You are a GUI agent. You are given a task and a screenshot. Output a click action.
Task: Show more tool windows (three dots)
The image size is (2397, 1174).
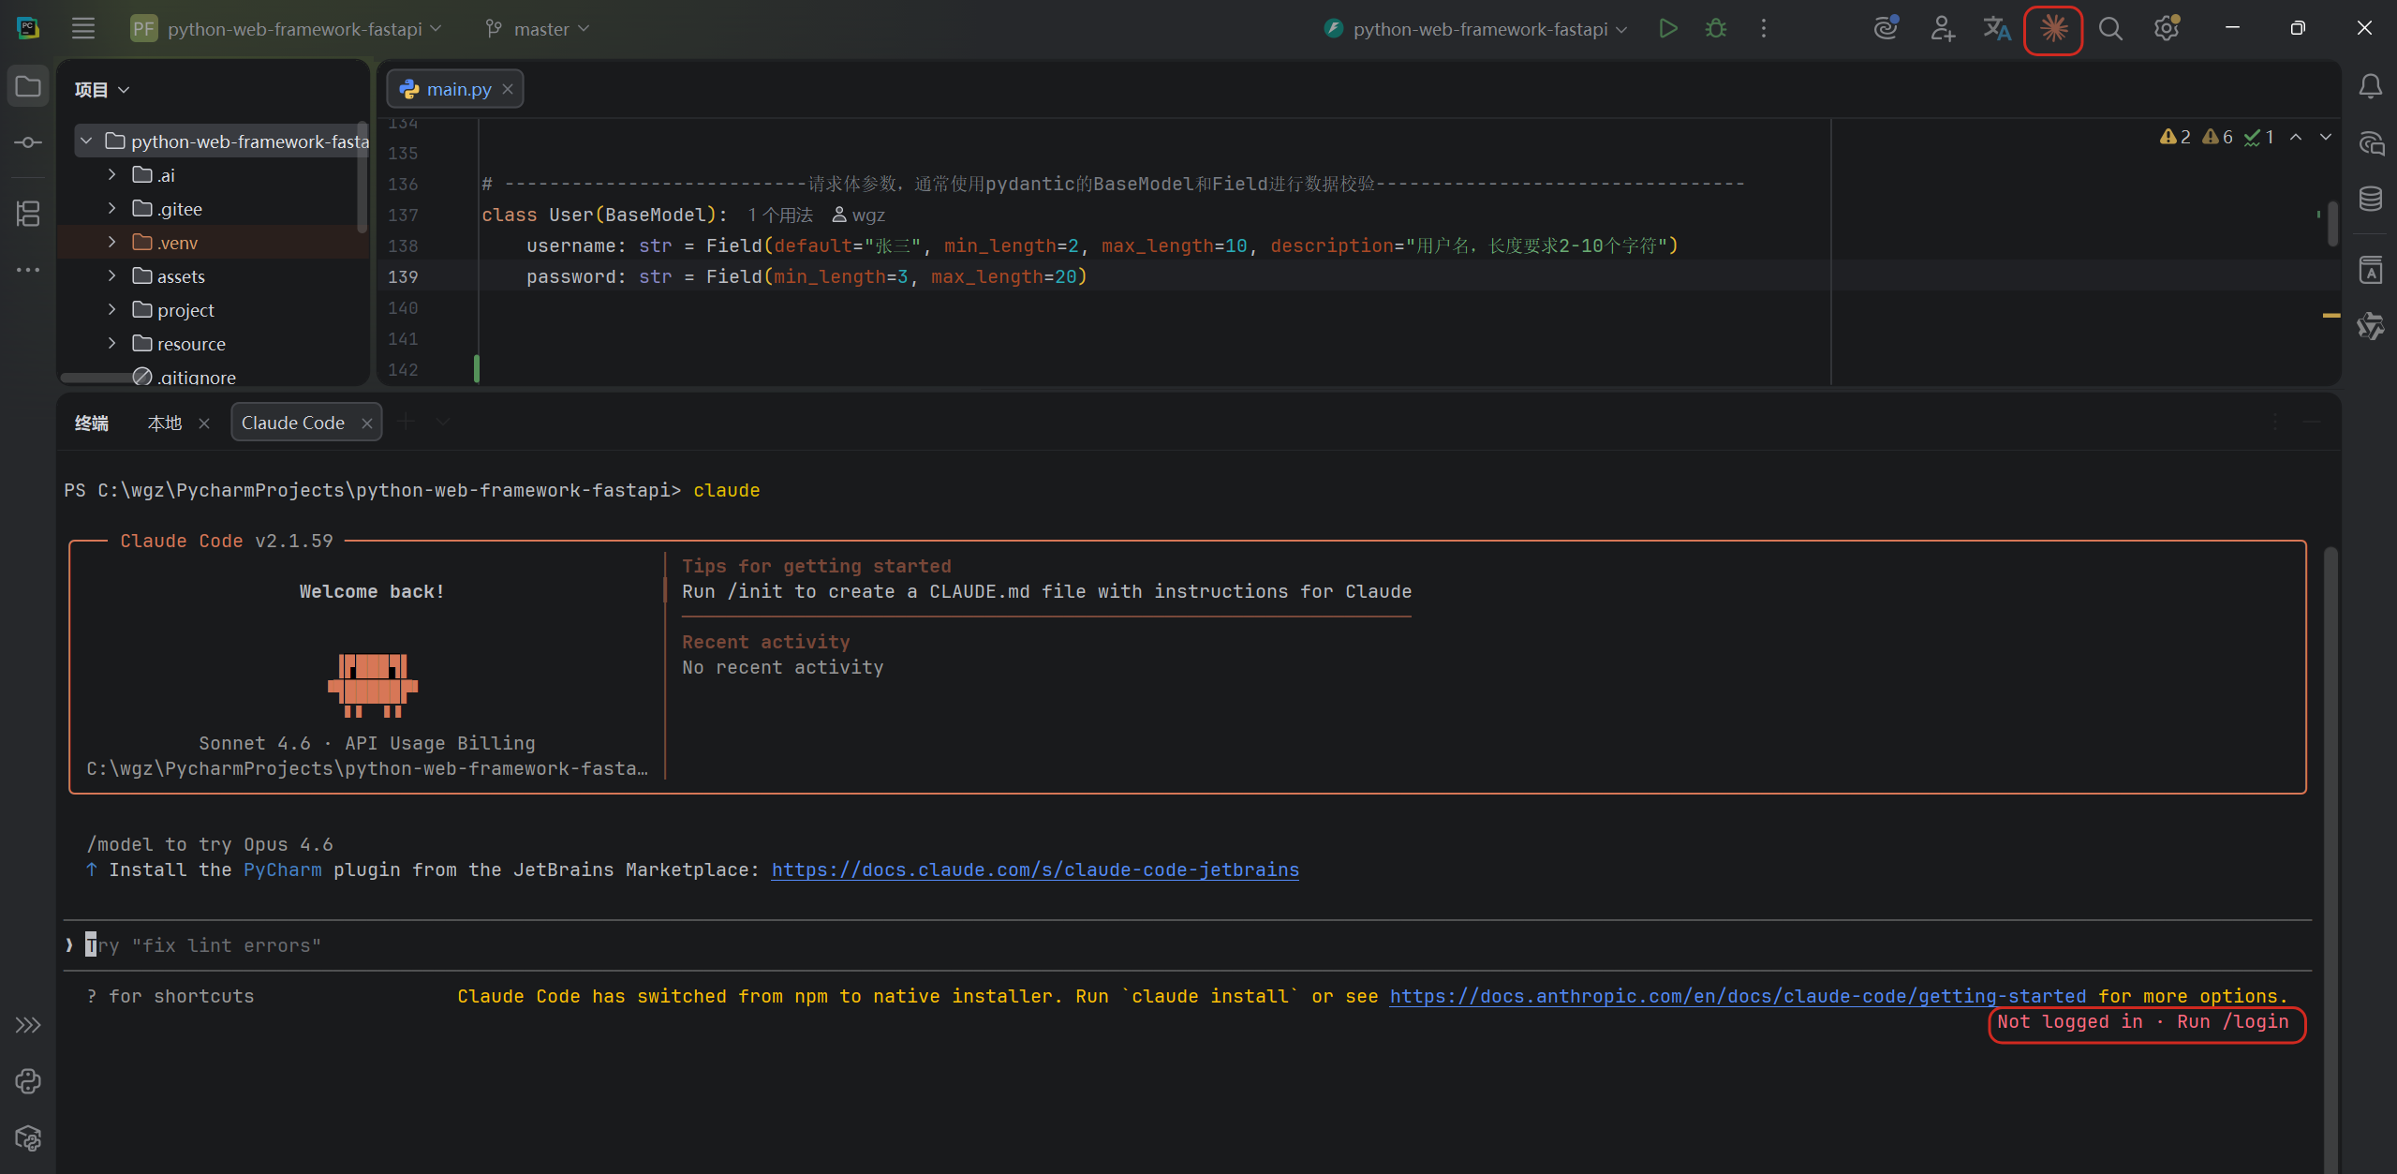pyautogui.click(x=28, y=270)
